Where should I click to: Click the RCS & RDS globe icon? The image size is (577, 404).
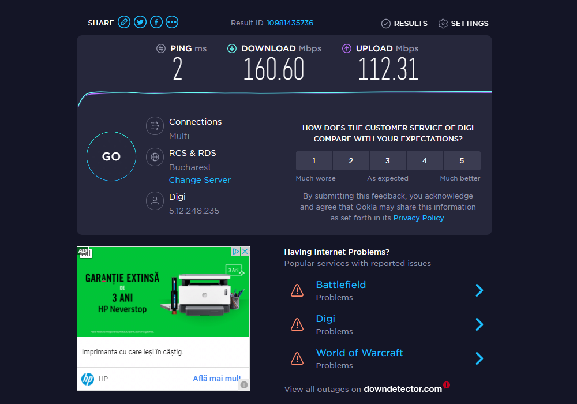pyautogui.click(x=155, y=157)
